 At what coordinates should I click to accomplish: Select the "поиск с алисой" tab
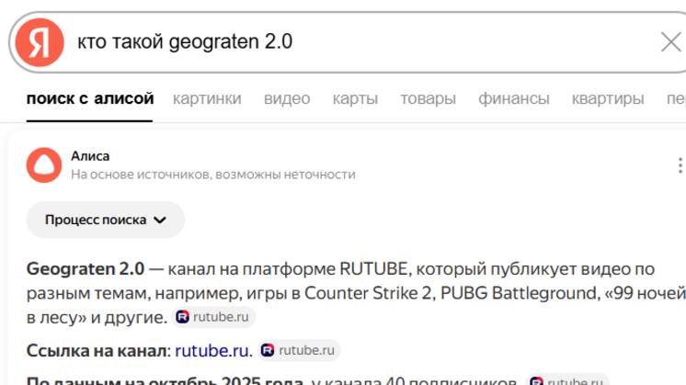(x=90, y=98)
